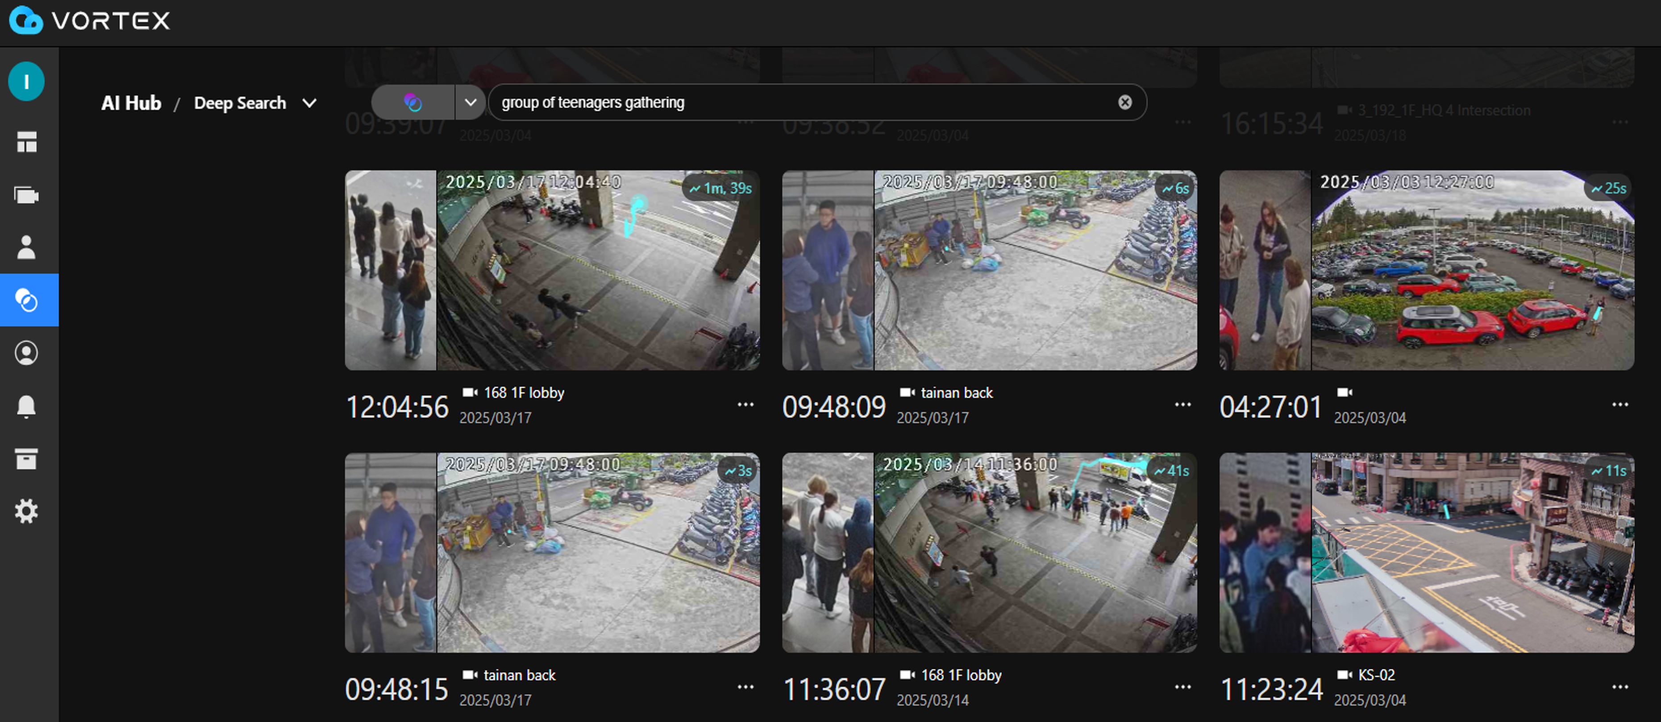Select the AI Hub overlapping circles icon
Screen dimensions: 1661x722
(x=26, y=300)
